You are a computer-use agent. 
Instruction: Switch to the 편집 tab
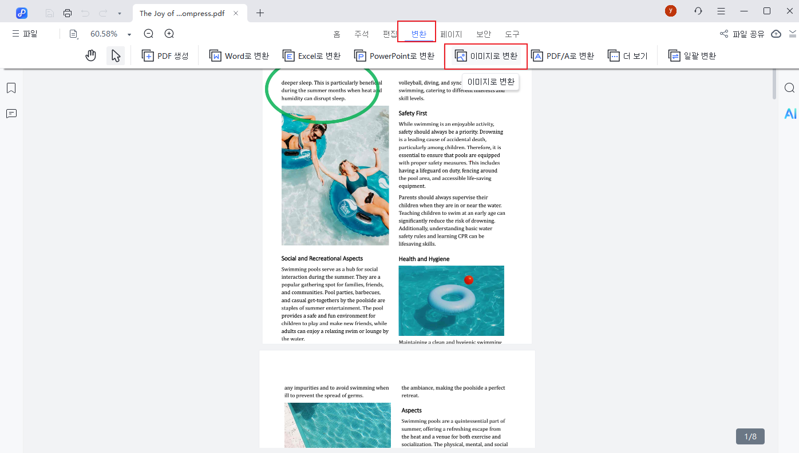390,34
